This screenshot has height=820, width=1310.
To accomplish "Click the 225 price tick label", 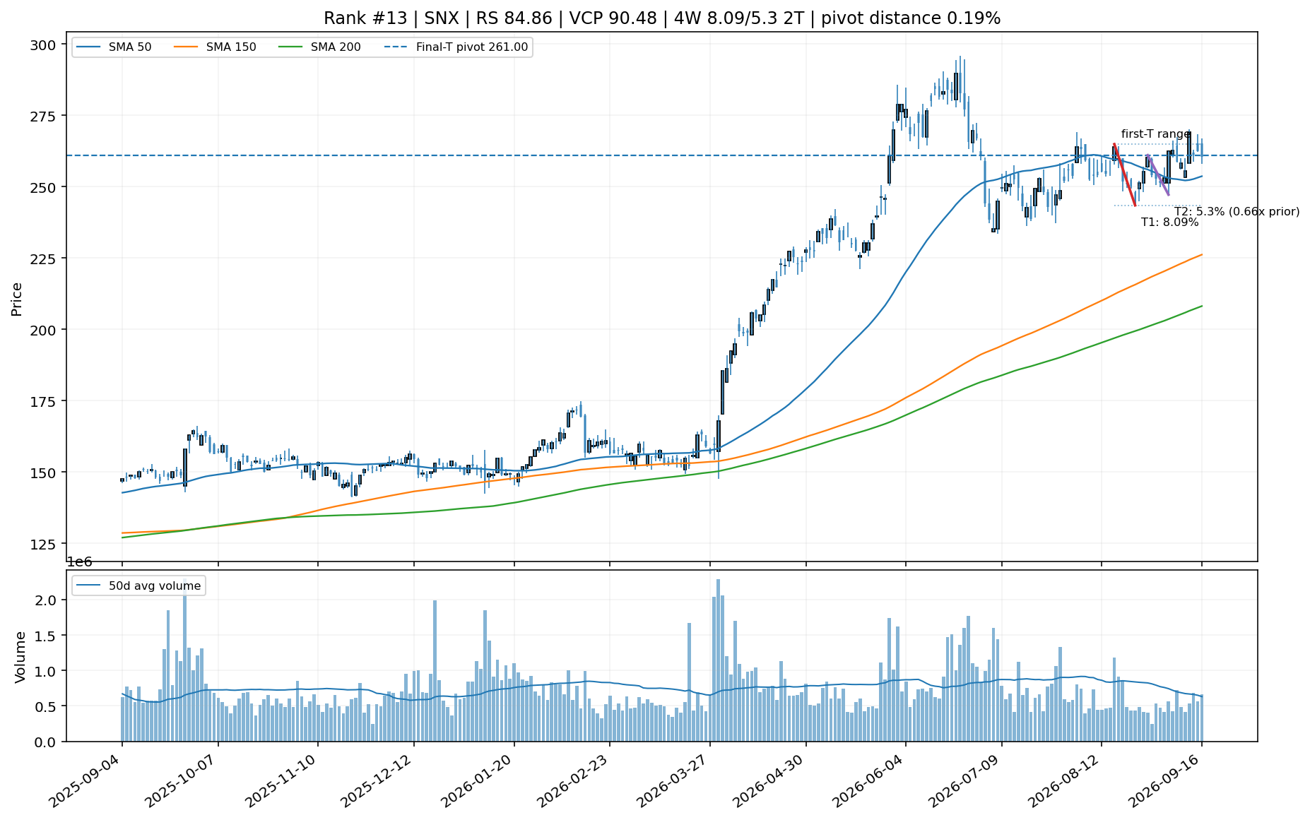I will 45,259.
